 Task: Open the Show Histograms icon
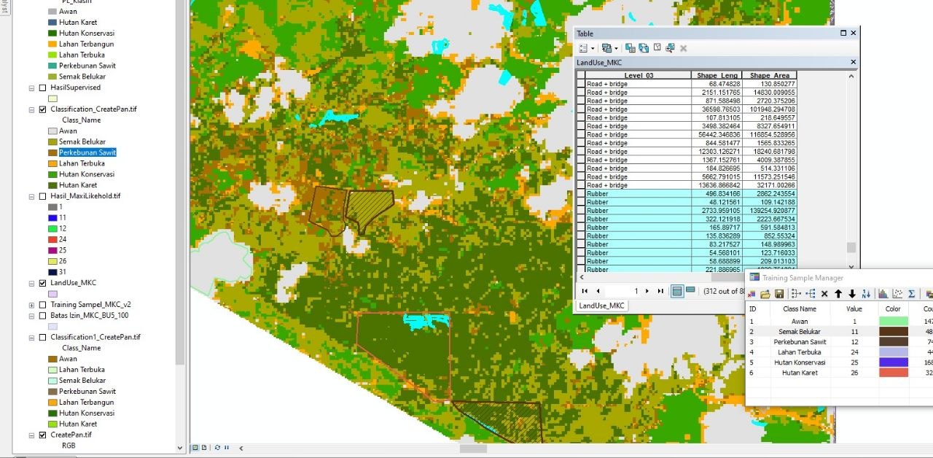[x=883, y=294]
